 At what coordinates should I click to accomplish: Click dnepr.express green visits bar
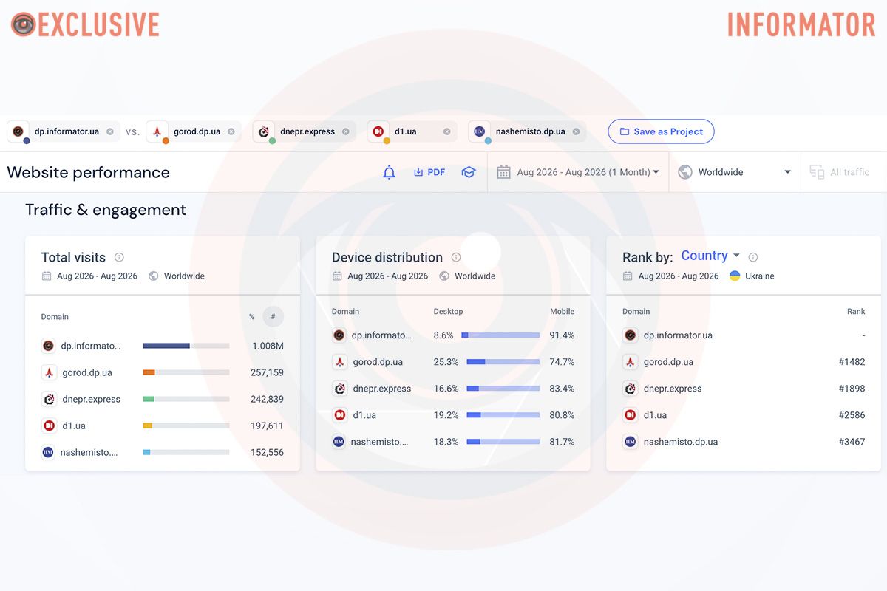(x=149, y=399)
